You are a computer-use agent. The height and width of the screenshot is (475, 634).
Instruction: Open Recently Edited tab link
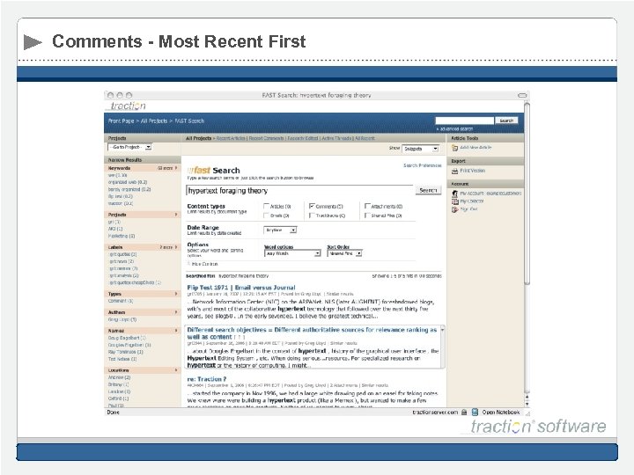point(302,138)
